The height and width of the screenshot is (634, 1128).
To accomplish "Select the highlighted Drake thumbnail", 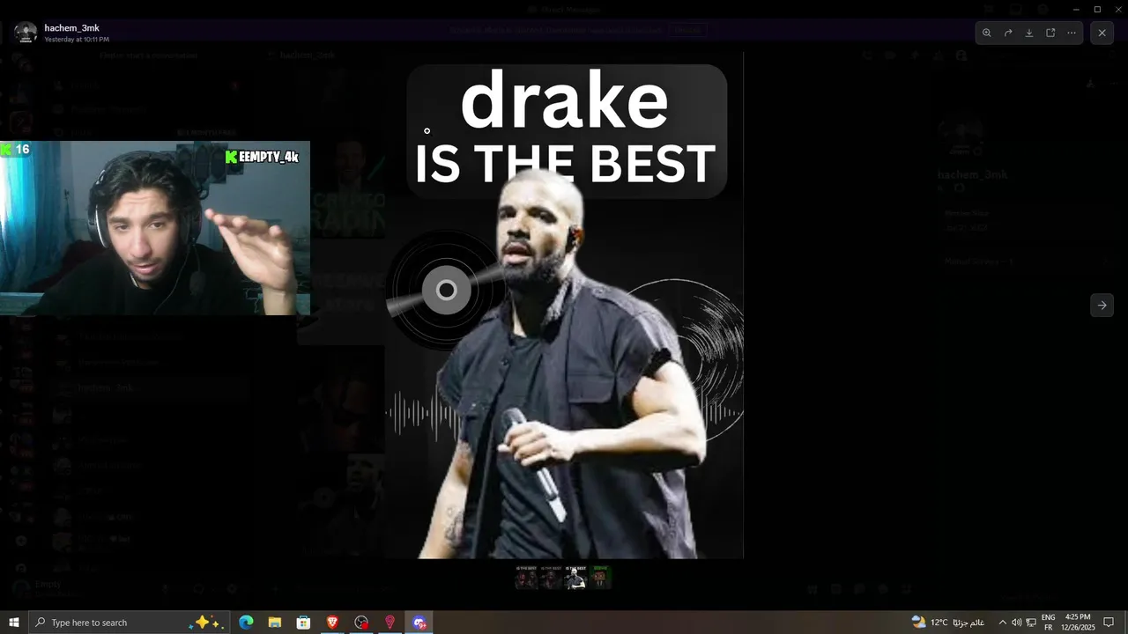I will click(575, 578).
